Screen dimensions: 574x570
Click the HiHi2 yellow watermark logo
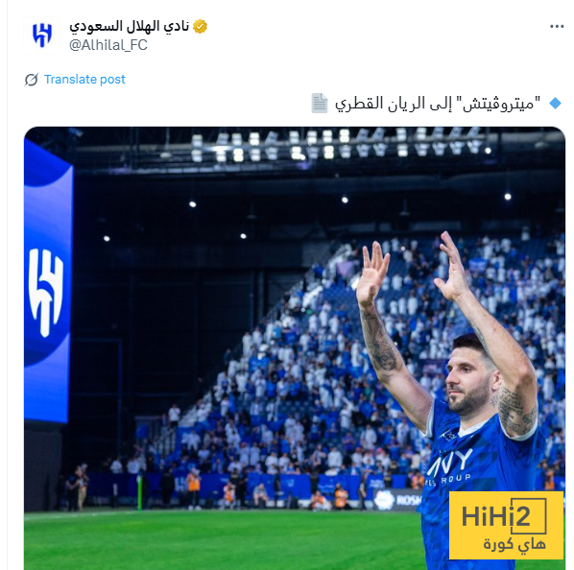point(506,525)
